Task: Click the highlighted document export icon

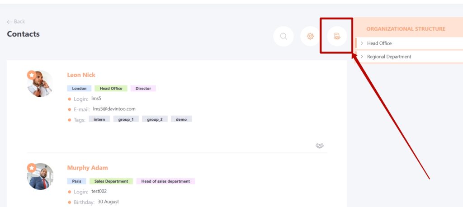Action: pos(337,36)
